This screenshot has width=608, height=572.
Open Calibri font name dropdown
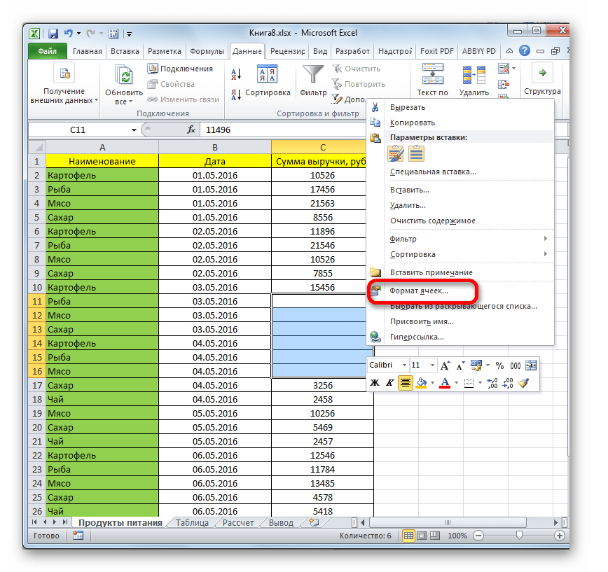pos(404,365)
